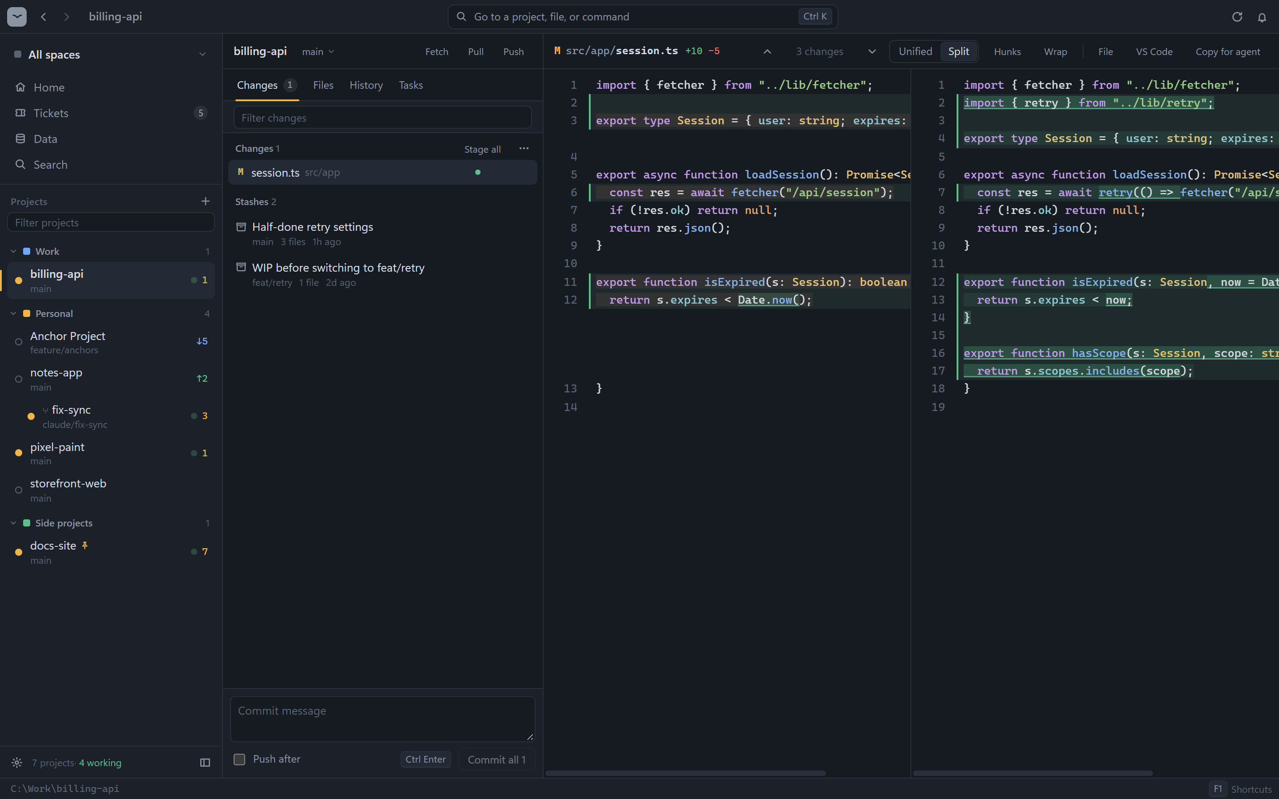This screenshot has width=1279, height=799.
Task: Focus the Filter changes input
Action: (x=383, y=117)
